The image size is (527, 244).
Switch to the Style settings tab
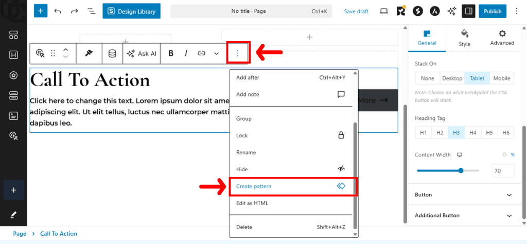pos(465,38)
